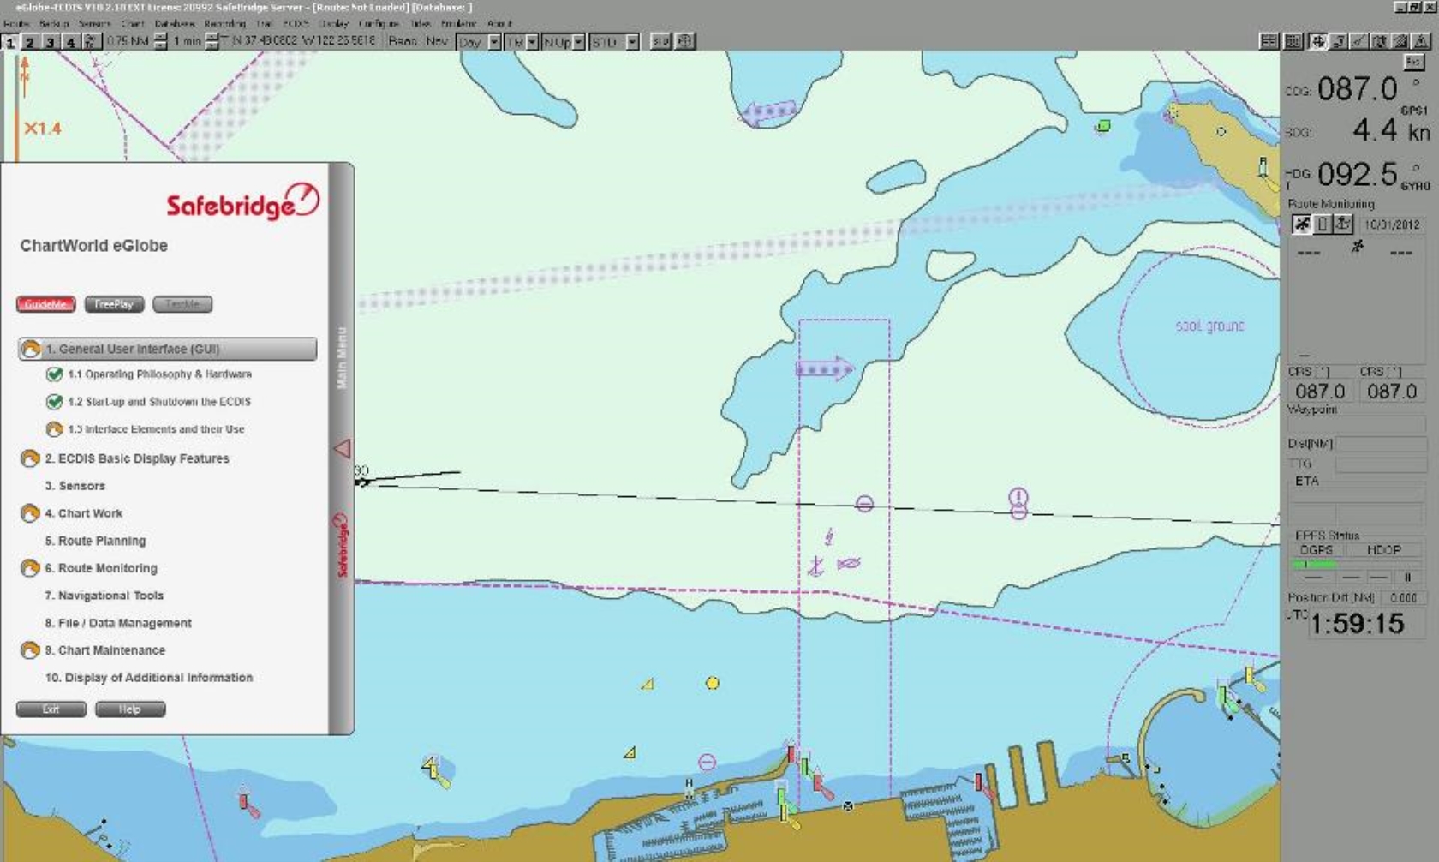Activate the ERBL tool icon in top-right toolbar
The height and width of the screenshot is (862, 1439).
[1358, 40]
